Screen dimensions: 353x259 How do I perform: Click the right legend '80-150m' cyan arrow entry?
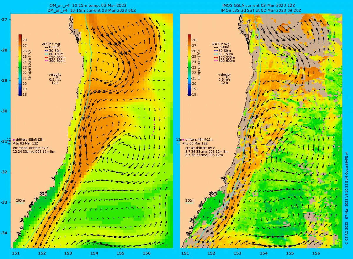pyautogui.click(x=224, y=54)
